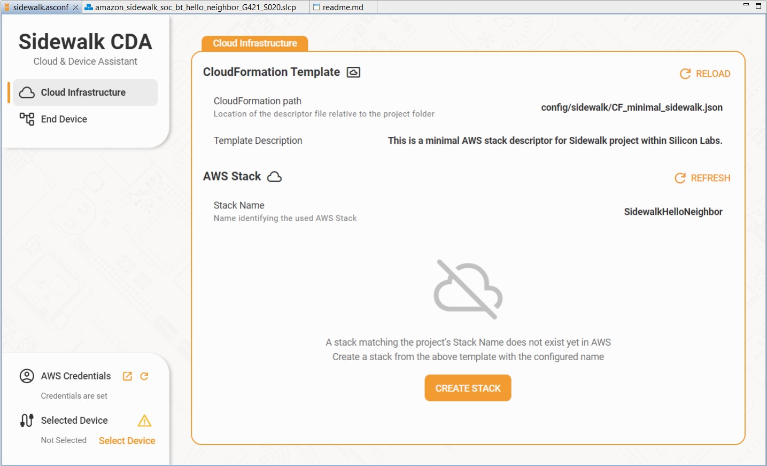
Task: Switch to the sidewalk.asconf editor tab
Action: 41,7
